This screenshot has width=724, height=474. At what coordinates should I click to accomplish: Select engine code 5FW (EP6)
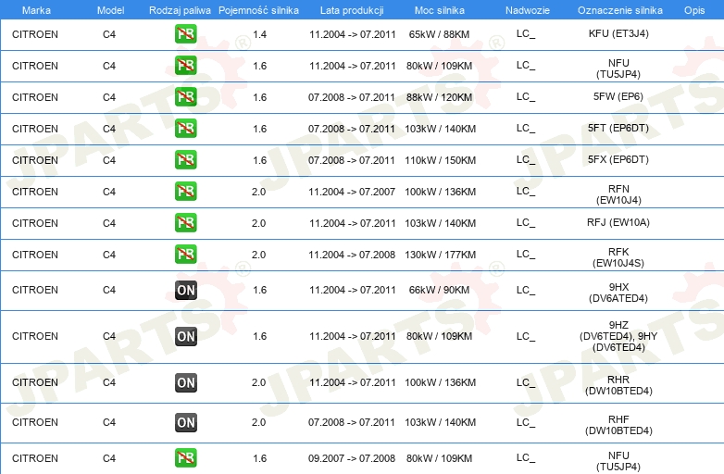point(618,96)
